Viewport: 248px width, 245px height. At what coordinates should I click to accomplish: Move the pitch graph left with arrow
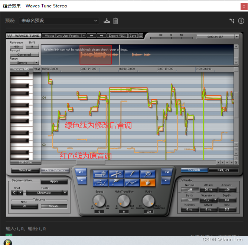point(218,162)
